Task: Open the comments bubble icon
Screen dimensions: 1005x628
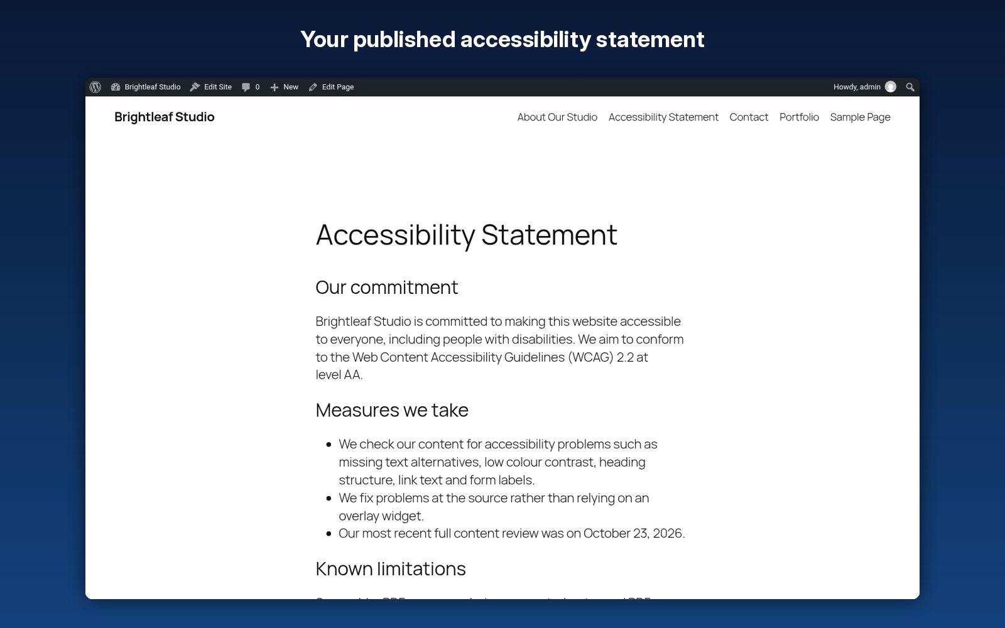Action: 246,87
